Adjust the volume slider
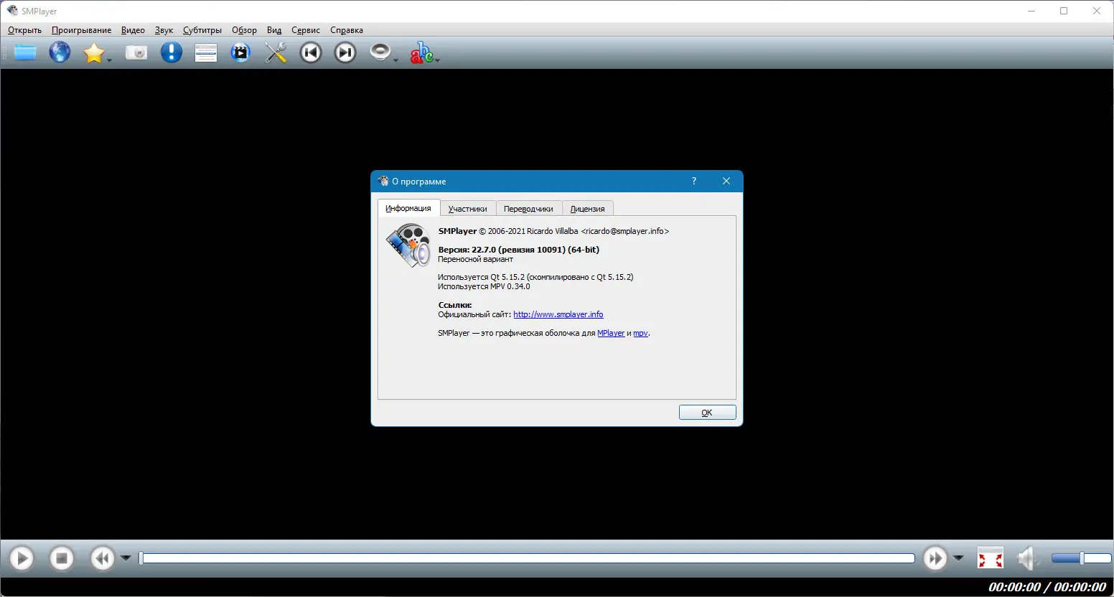1114x597 pixels. 1080,558
